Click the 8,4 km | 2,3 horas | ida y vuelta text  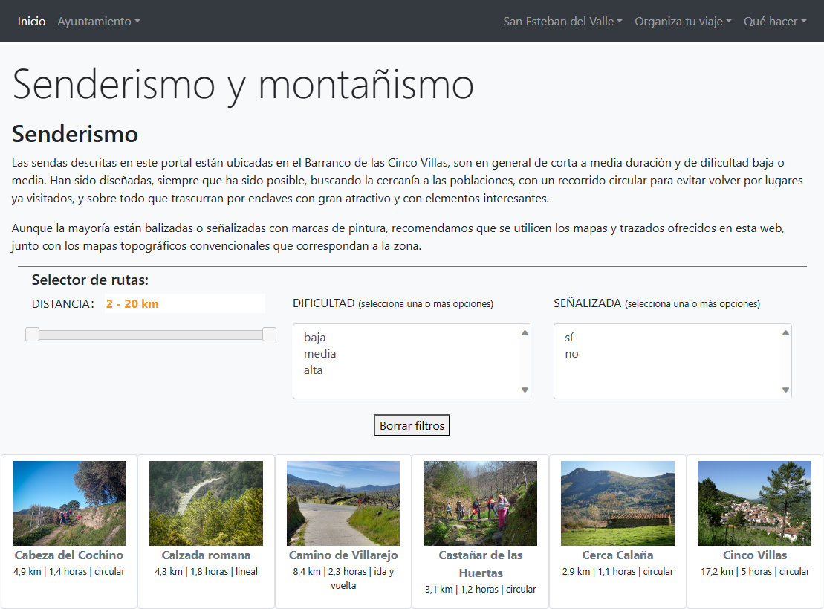tap(343, 579)
